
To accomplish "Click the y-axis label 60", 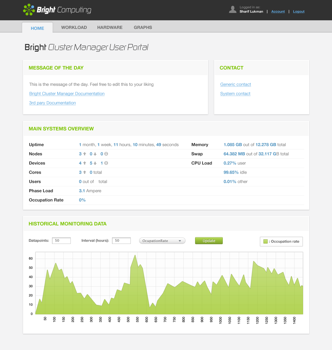I will (31, 258).
